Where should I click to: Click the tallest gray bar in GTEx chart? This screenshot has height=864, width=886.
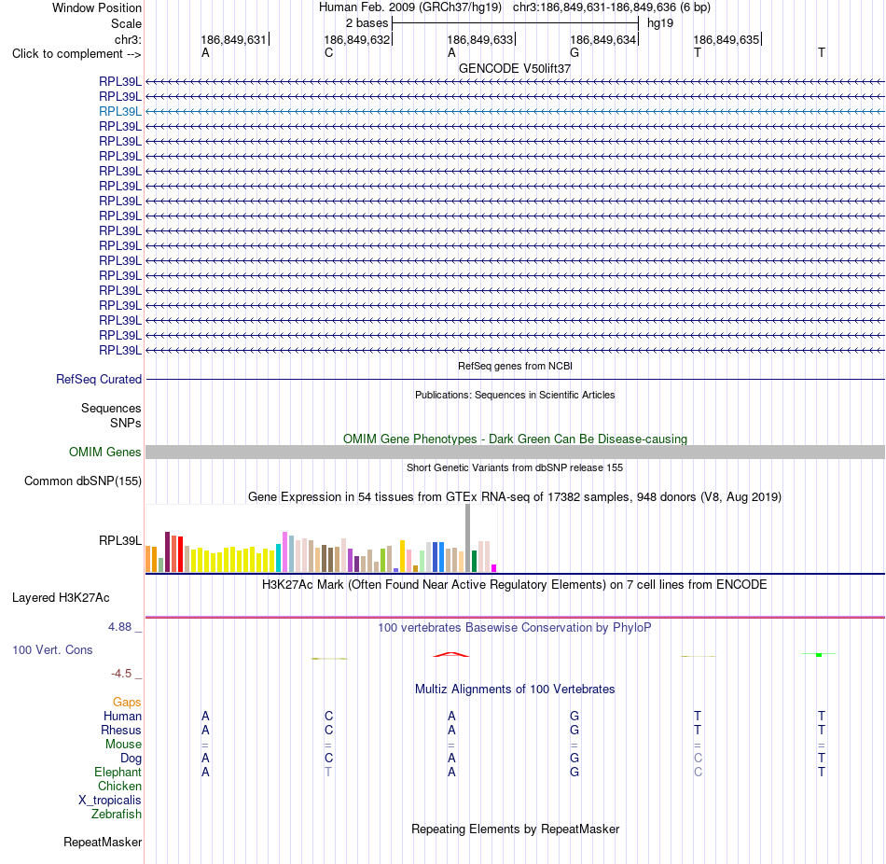click(x=467, y=537)
